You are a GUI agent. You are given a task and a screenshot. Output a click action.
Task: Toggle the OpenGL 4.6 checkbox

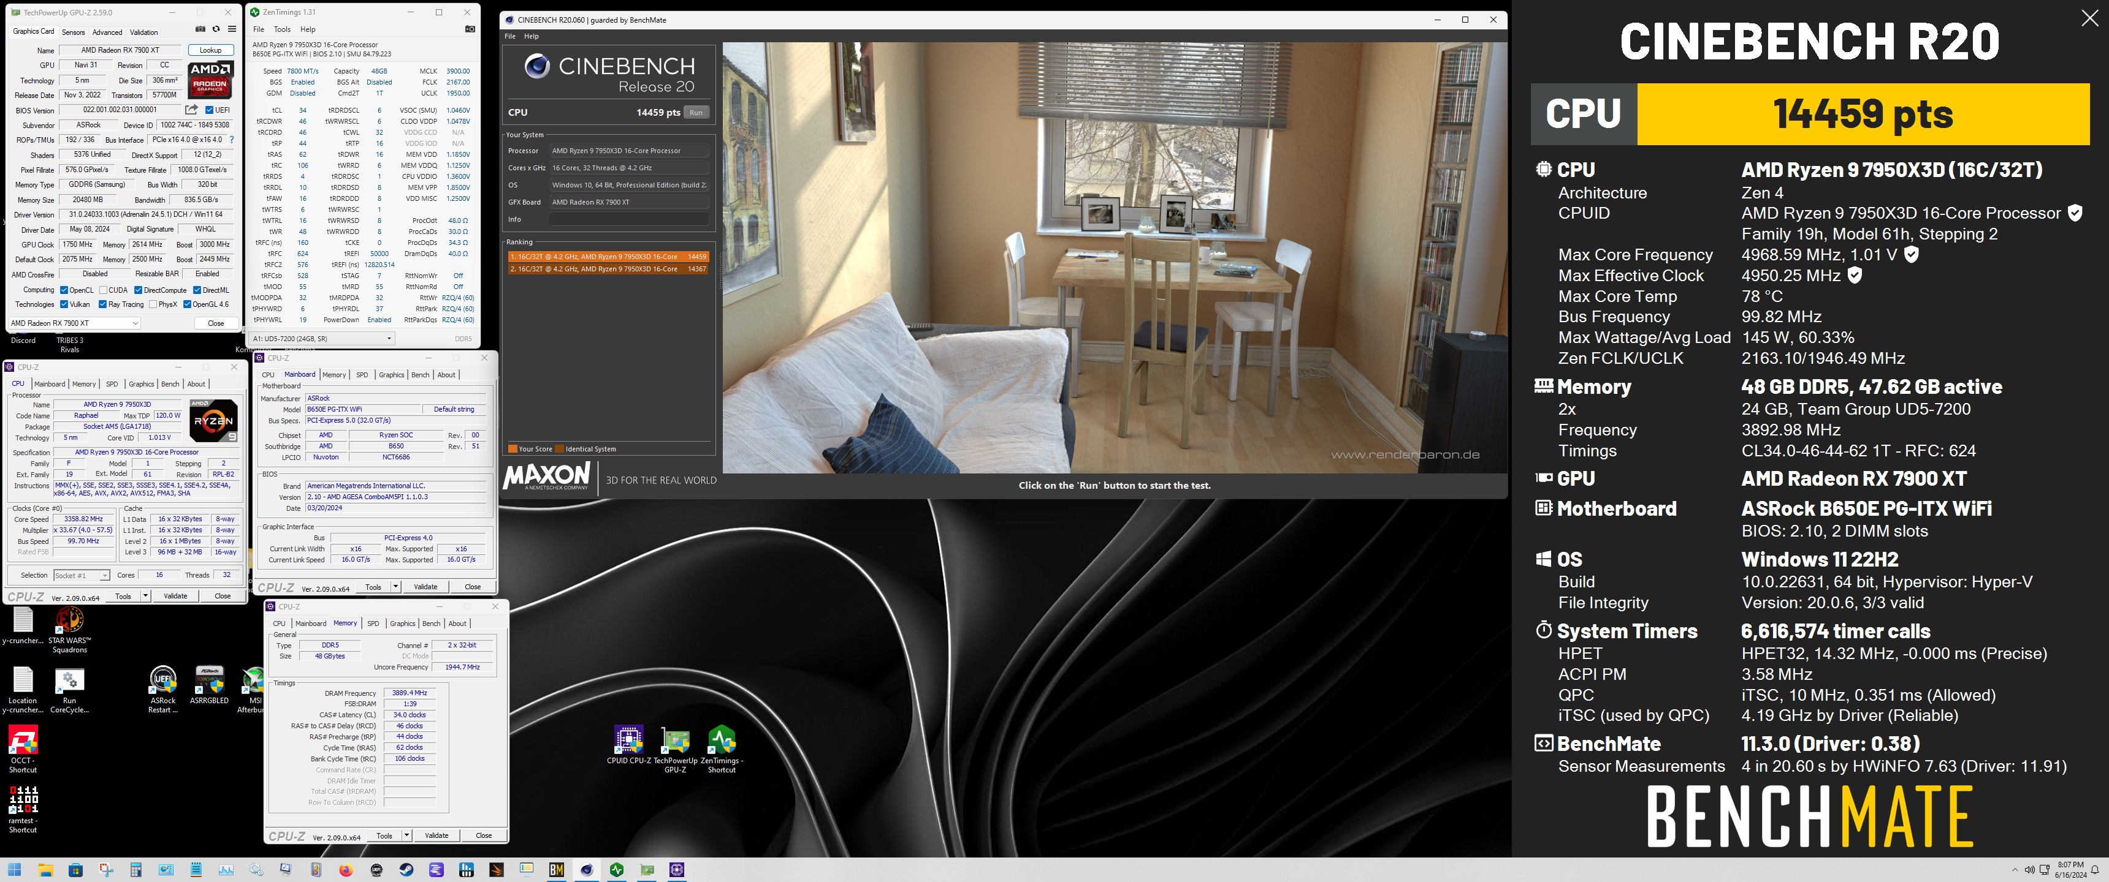coord(188,304)
